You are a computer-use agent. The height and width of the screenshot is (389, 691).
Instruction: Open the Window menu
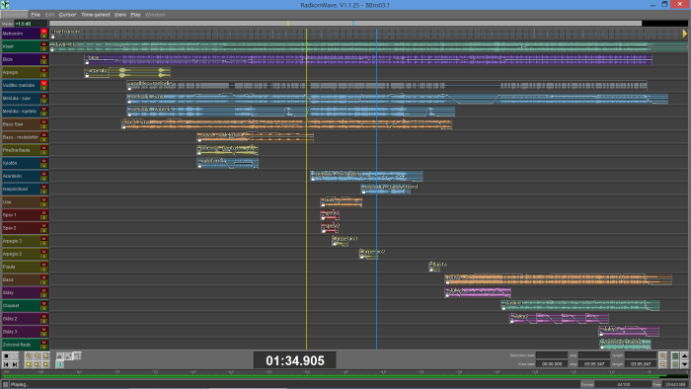tap(155, 15)
